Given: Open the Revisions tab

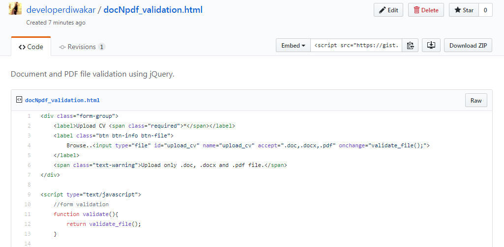Looking at the screenshot, I should click(x=82, y=47).
